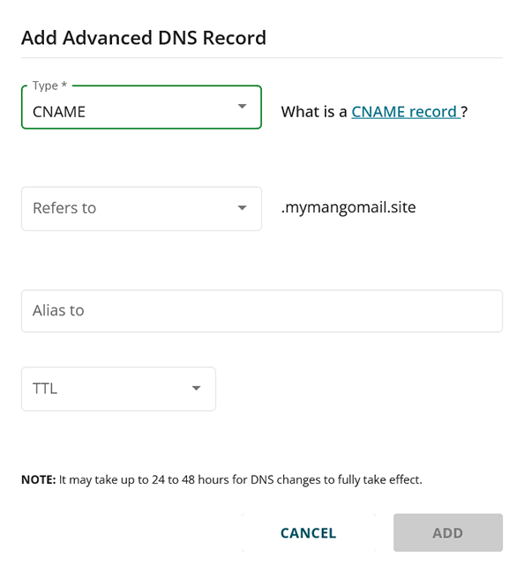Expand the Refers to dropdown
Image resolution: width=524 pixels, height=578 pixels.
(141, 209)
